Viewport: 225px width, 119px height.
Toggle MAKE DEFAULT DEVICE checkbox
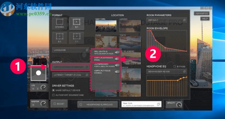click(54, 90)
